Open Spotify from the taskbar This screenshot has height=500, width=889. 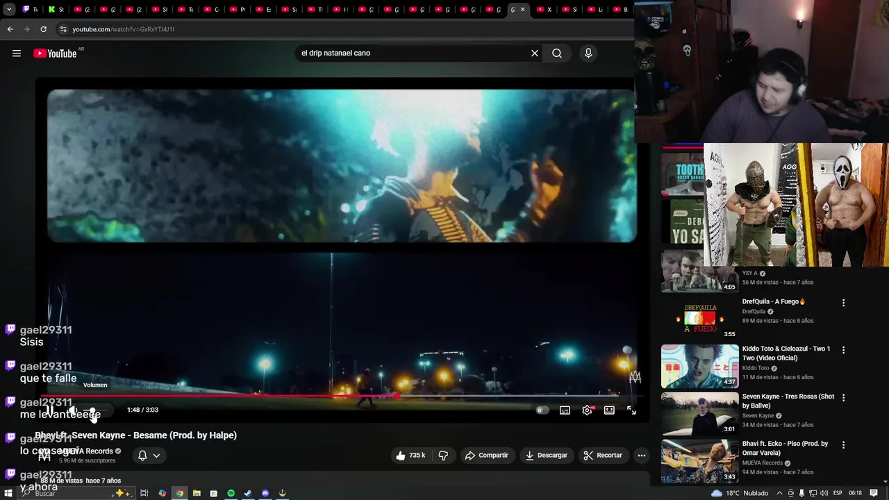click(231, 493)
